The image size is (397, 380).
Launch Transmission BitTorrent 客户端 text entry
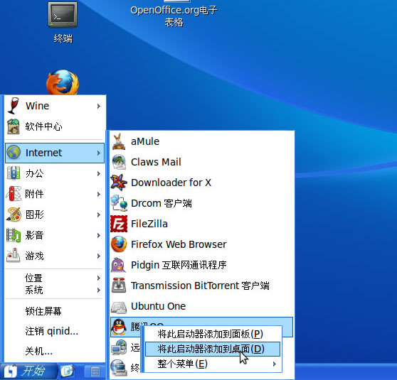[x=200, y=286]
